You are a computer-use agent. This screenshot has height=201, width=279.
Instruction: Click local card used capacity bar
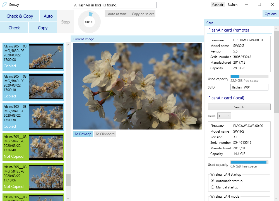[249, 162]
